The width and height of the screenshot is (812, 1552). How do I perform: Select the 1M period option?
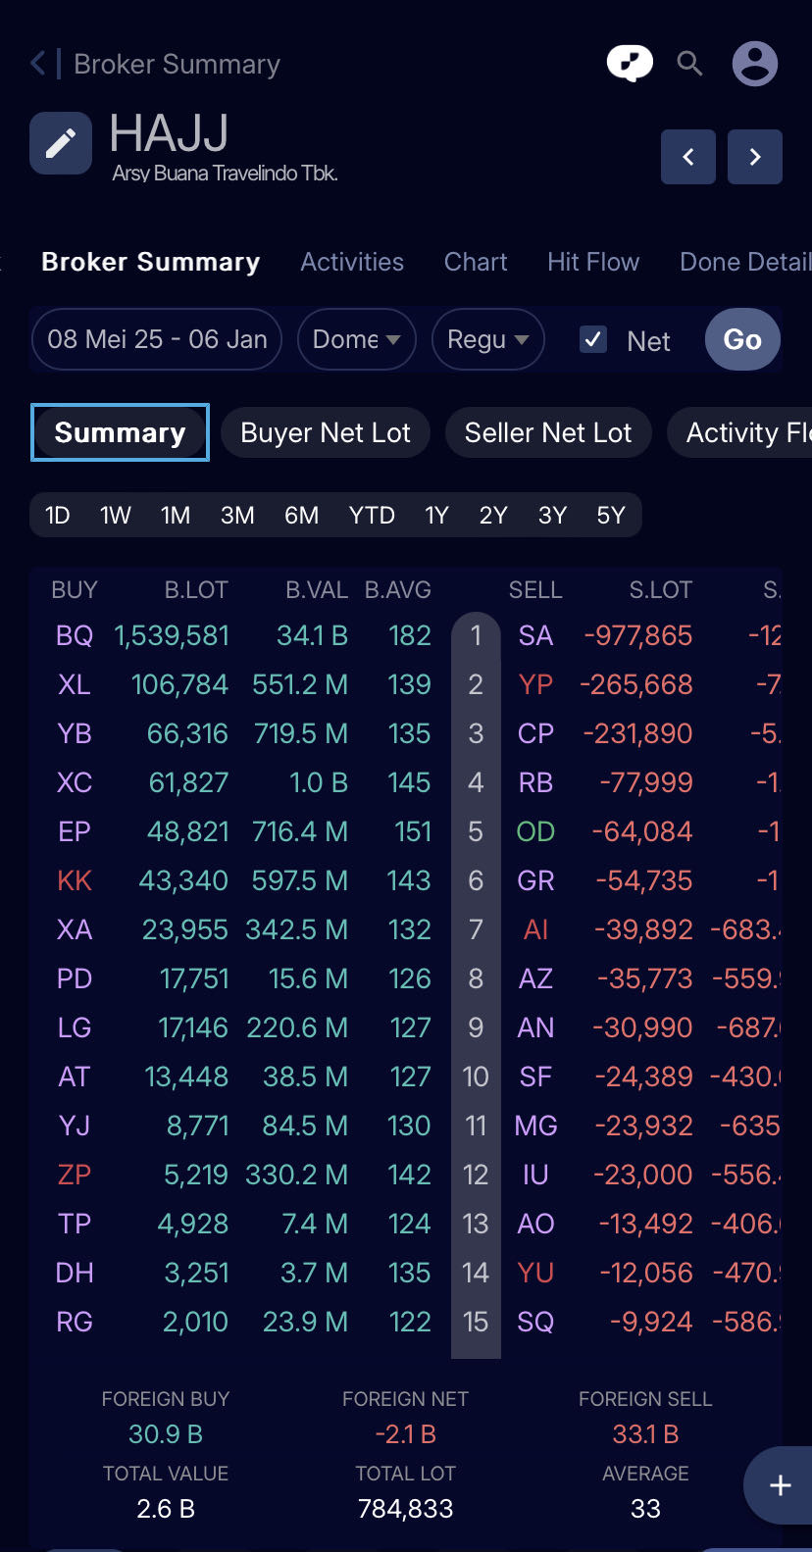176,516
